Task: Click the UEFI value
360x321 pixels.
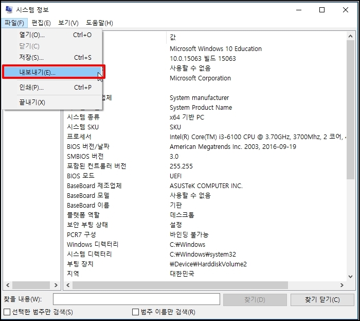Action: (175, 176)
